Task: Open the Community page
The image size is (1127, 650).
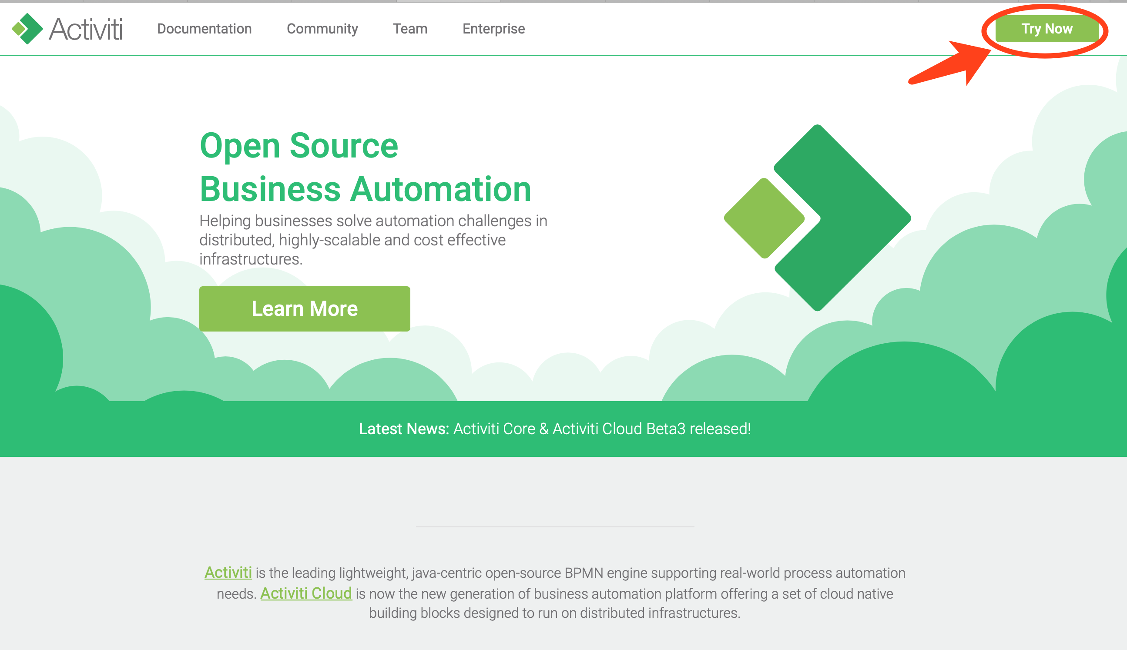Action: [322, 29]
